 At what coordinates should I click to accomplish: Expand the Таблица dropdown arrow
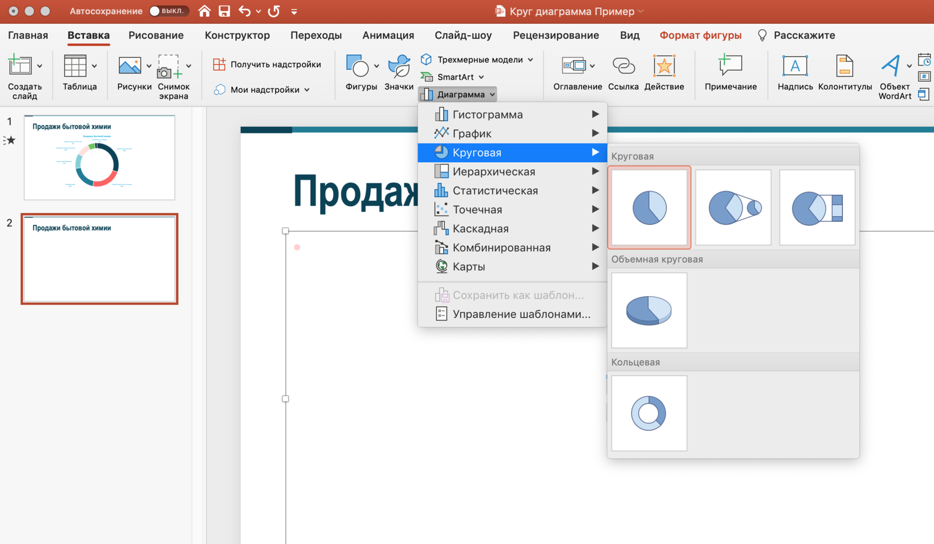(95, 66)
